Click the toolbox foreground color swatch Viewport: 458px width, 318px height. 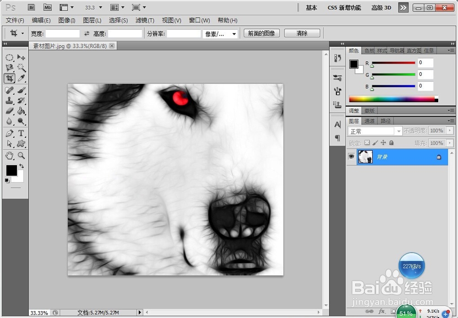(11, 170)
